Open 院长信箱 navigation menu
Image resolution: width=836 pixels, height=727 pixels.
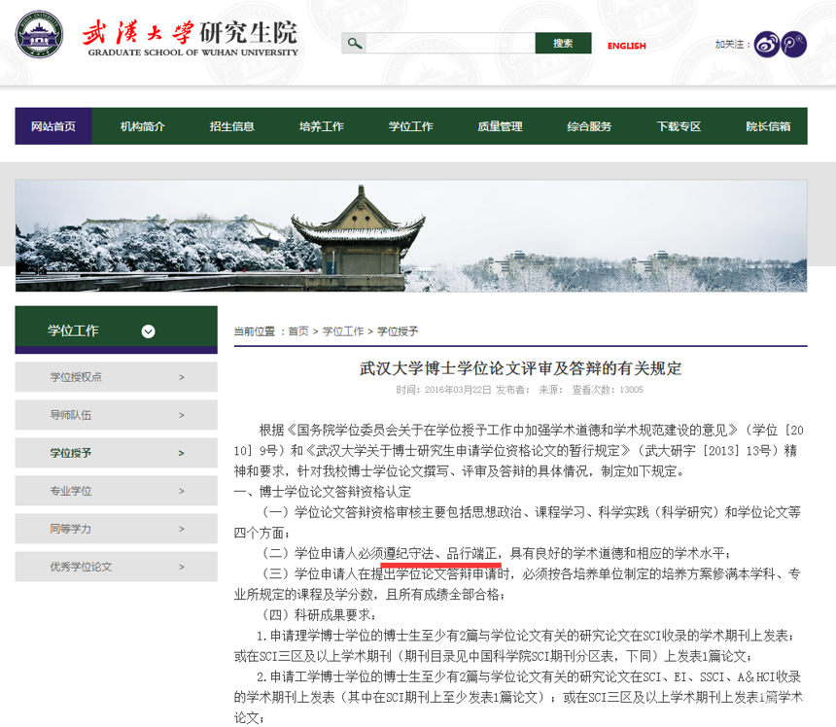coord(768,126)
